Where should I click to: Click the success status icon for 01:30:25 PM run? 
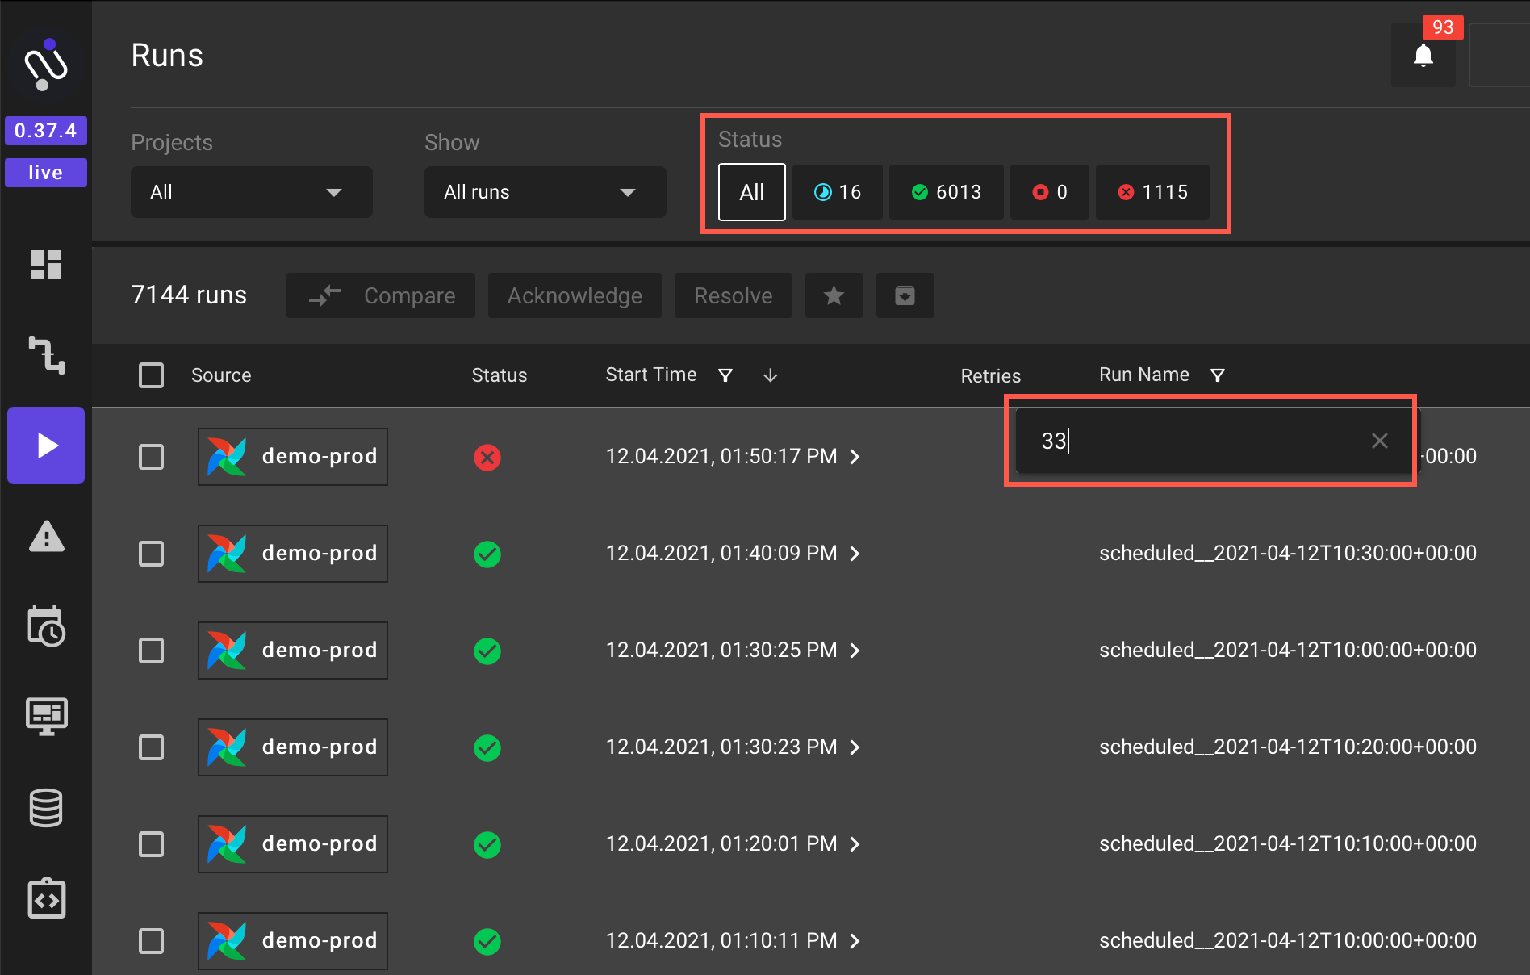[x=487, y=651]
